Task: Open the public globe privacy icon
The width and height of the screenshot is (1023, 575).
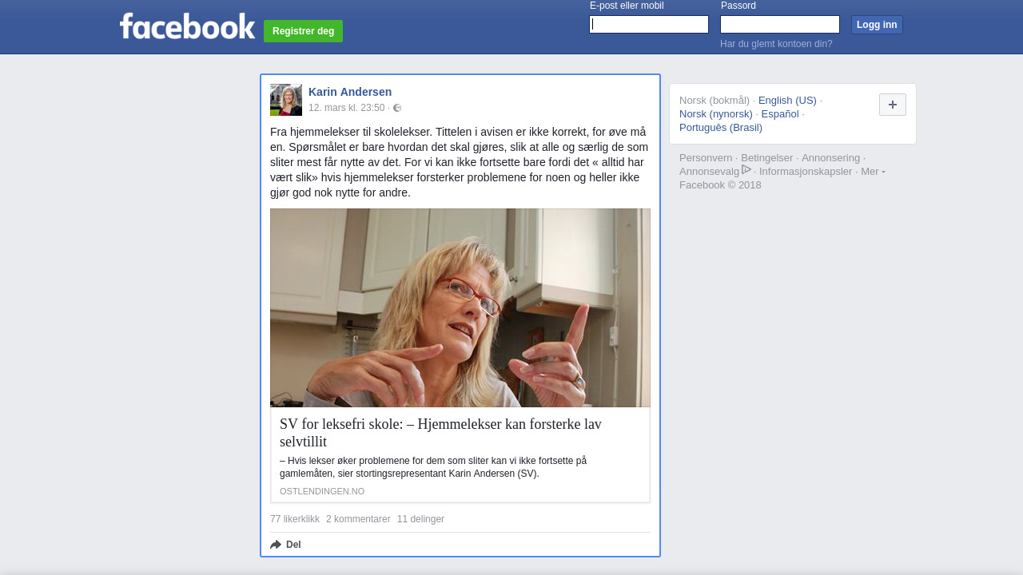Action: (397, 108)
